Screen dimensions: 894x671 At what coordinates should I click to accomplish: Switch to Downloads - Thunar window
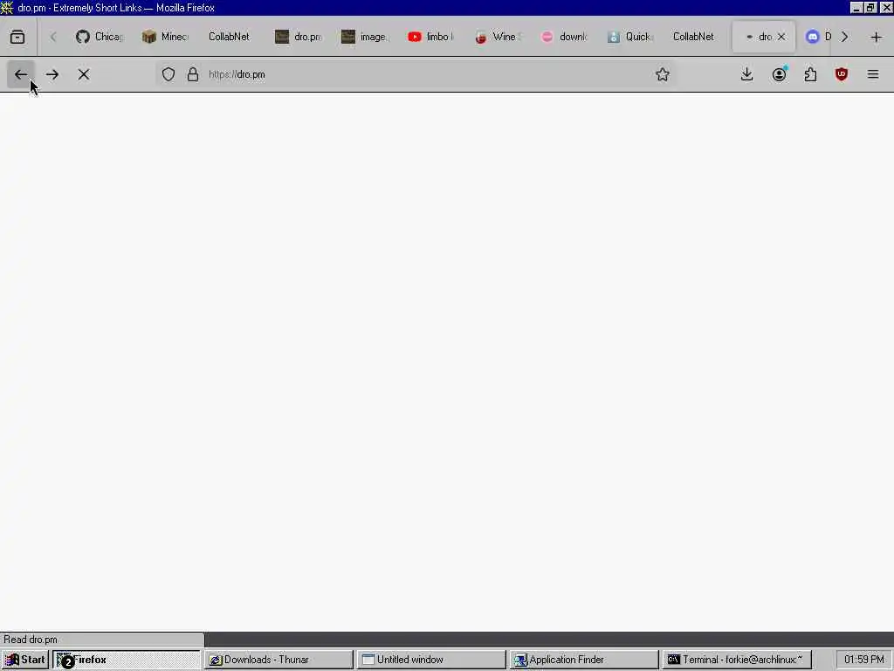pos(279,660)
